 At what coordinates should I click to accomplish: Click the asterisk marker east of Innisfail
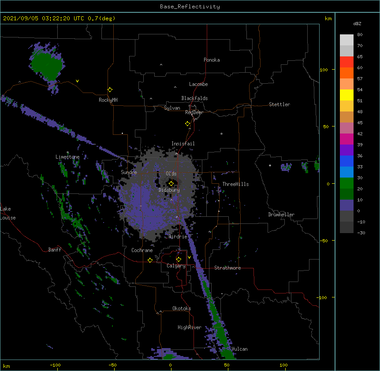click(221, 134)
